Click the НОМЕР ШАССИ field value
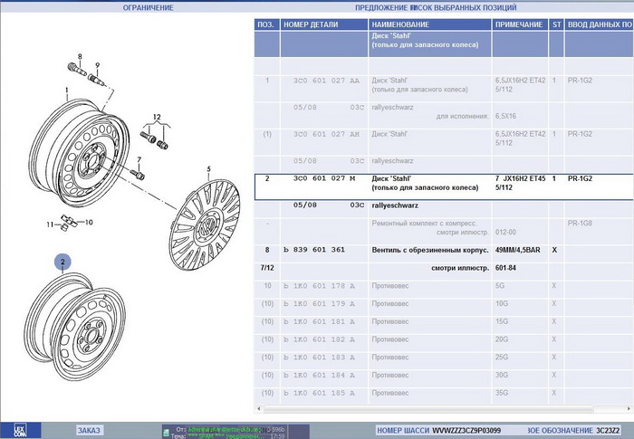This screenshot has height=439, width=634. coord(466,431)
